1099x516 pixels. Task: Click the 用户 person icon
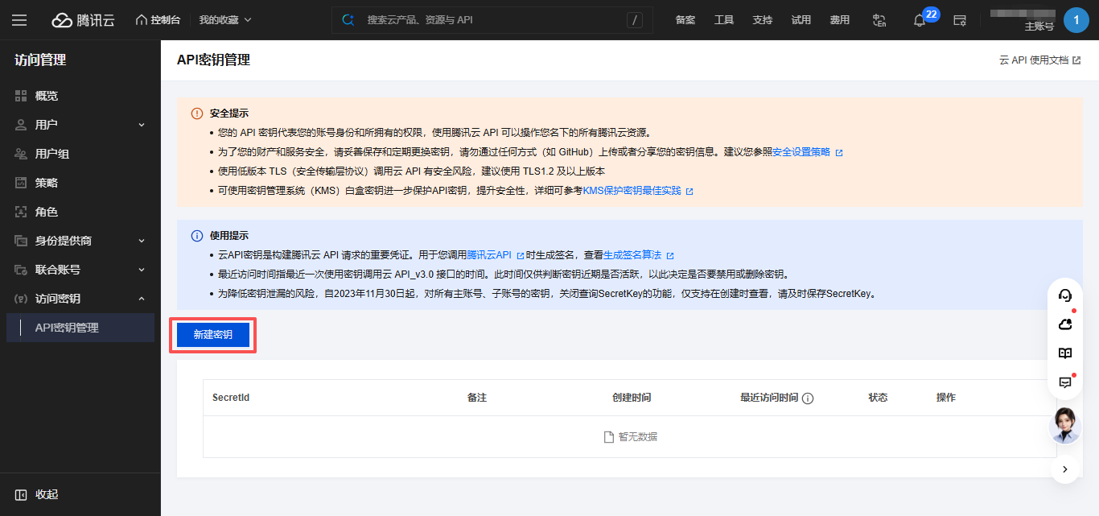[x=21, y=125]
